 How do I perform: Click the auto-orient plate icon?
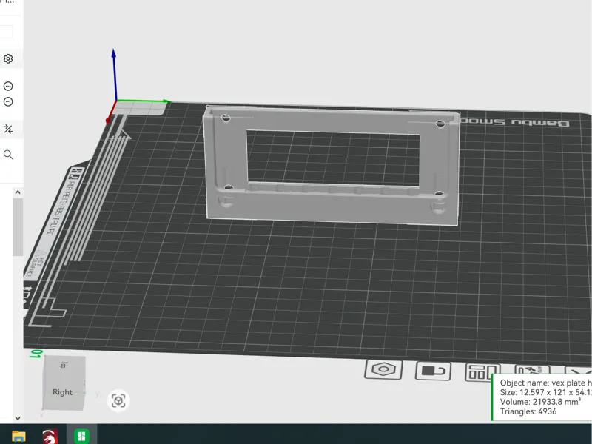pos(533,370)
